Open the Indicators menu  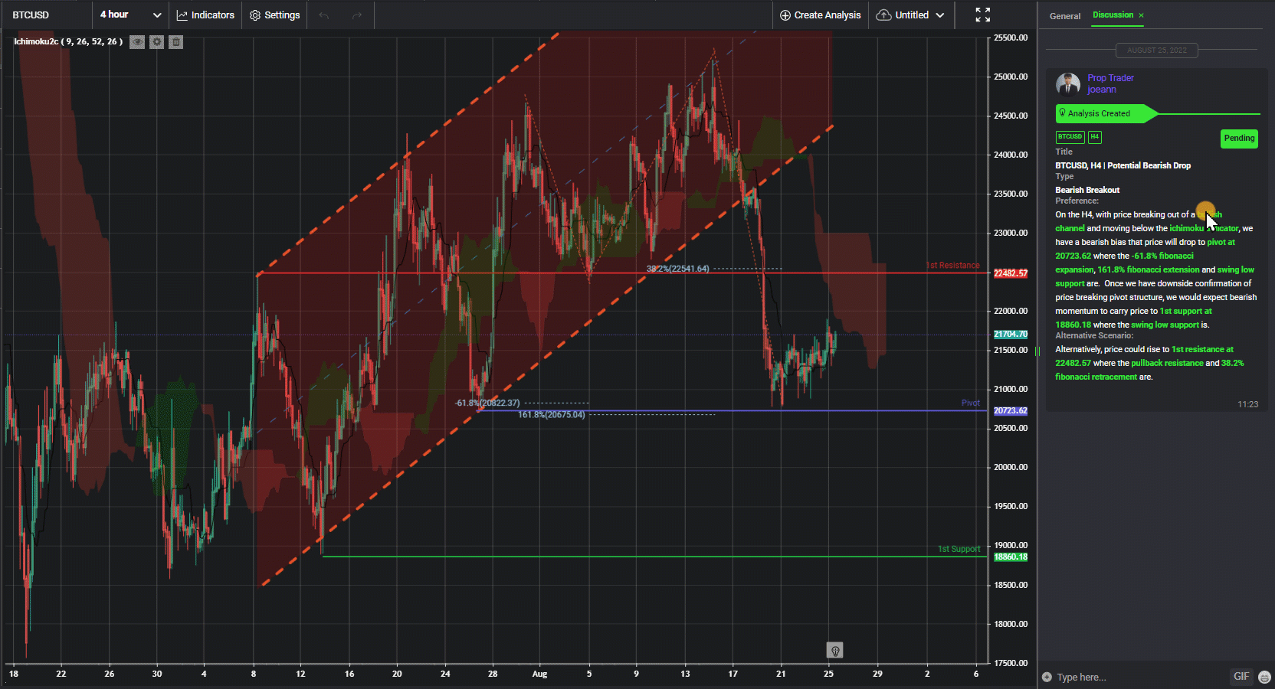pyautogui.click(x=205, y=15)
